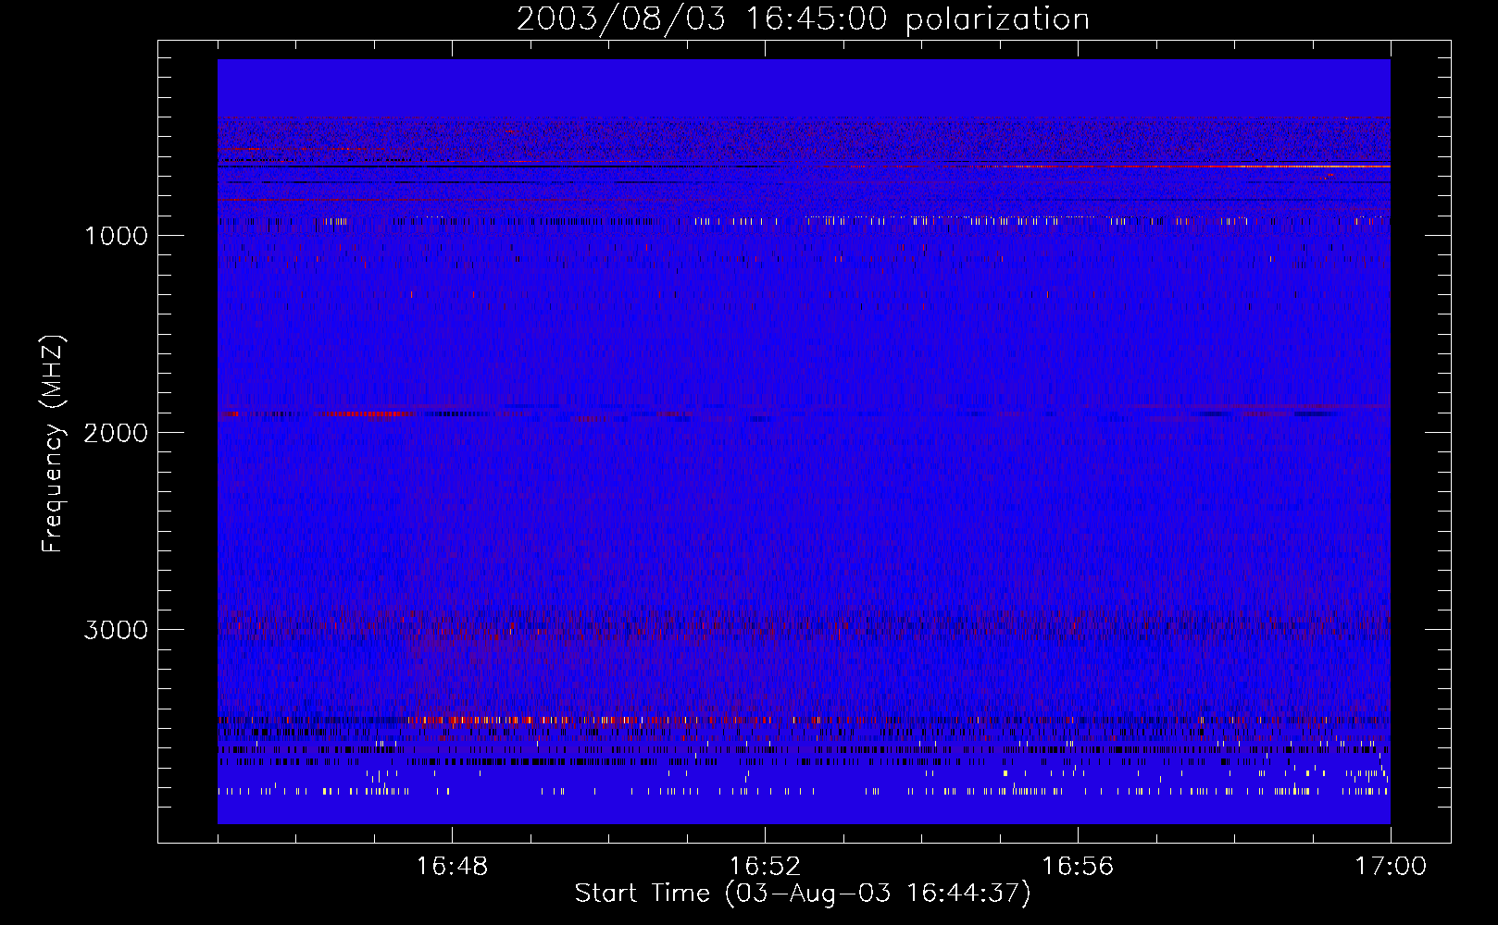Image resolution: width=1498 pixels, height=925 pixels.
Task: Click the 'Start Time (03-Aug-03 16:44:37)' label
Action: [x=803, y=894]
